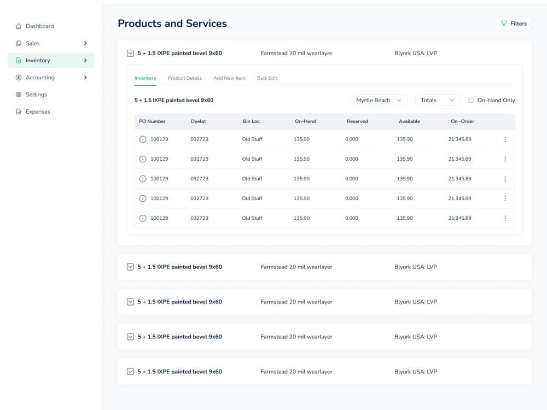This screenshot has width=547, height=410.
Task: Open the Settings gear icon
Action: click(19, 94)
